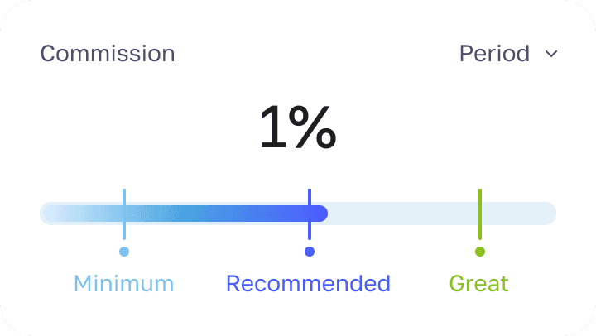Viewport: 596px width, 336px height.
Task: Click the unfilled slider track past Great
Action: 519,214
